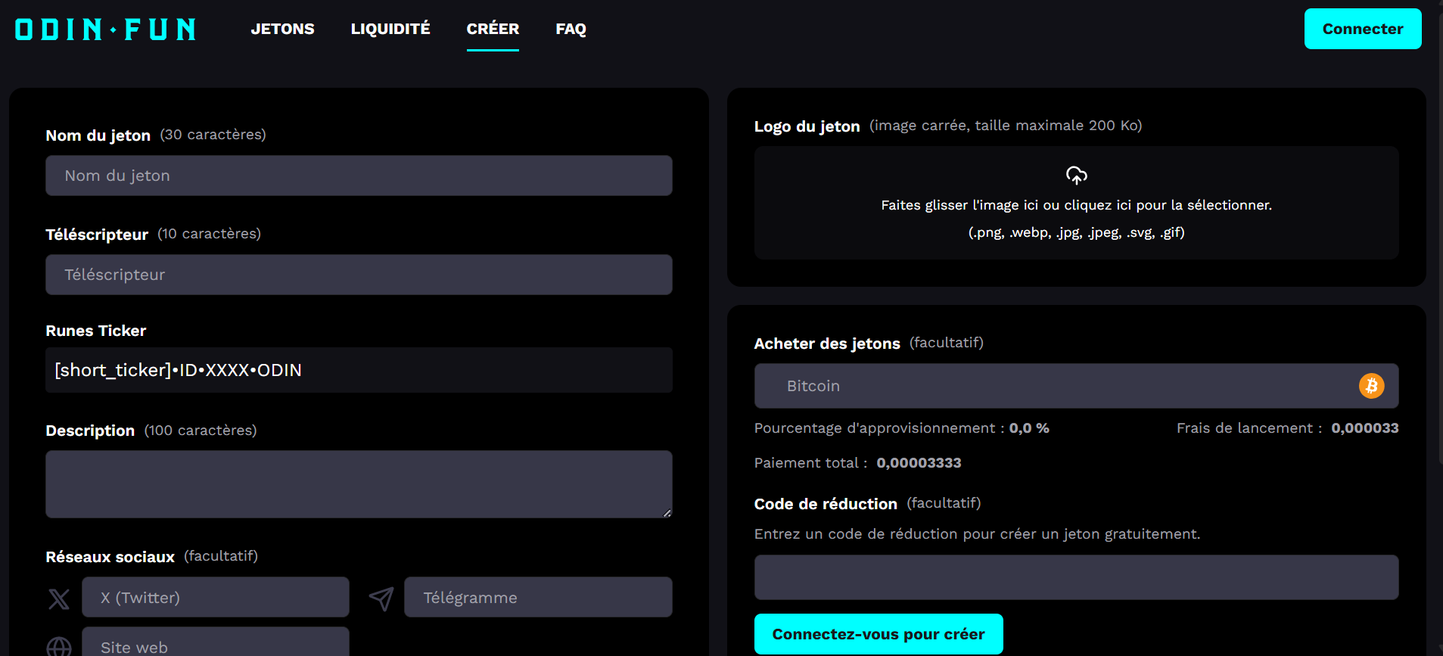
Task: Click the ODIN·FUN logo
Action: [x=105, y=30]
